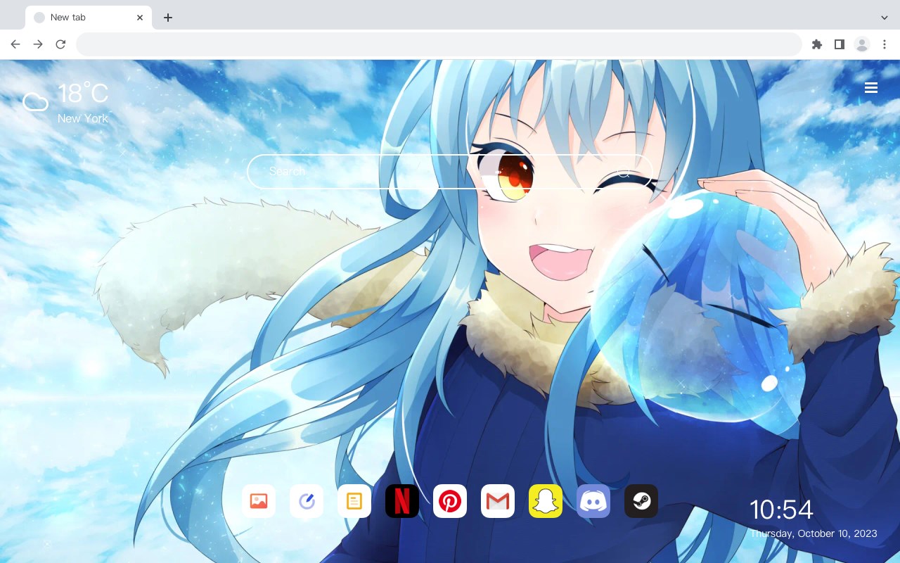Image resolution: width=900 pixels, height=563 pixels.
Task: Click the Thursday, October 10, 2023 date
Action: pos(814,533)
